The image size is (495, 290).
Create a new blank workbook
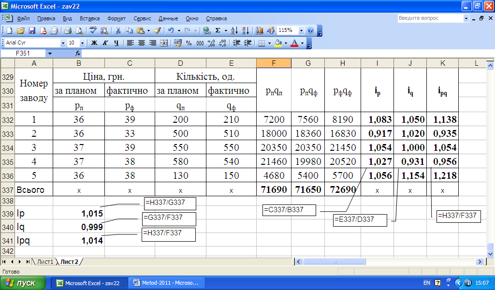tap(10, 30)
